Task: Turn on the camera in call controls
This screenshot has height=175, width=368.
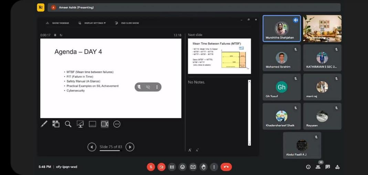Action: pyautogui.click(x=161, y=167)
